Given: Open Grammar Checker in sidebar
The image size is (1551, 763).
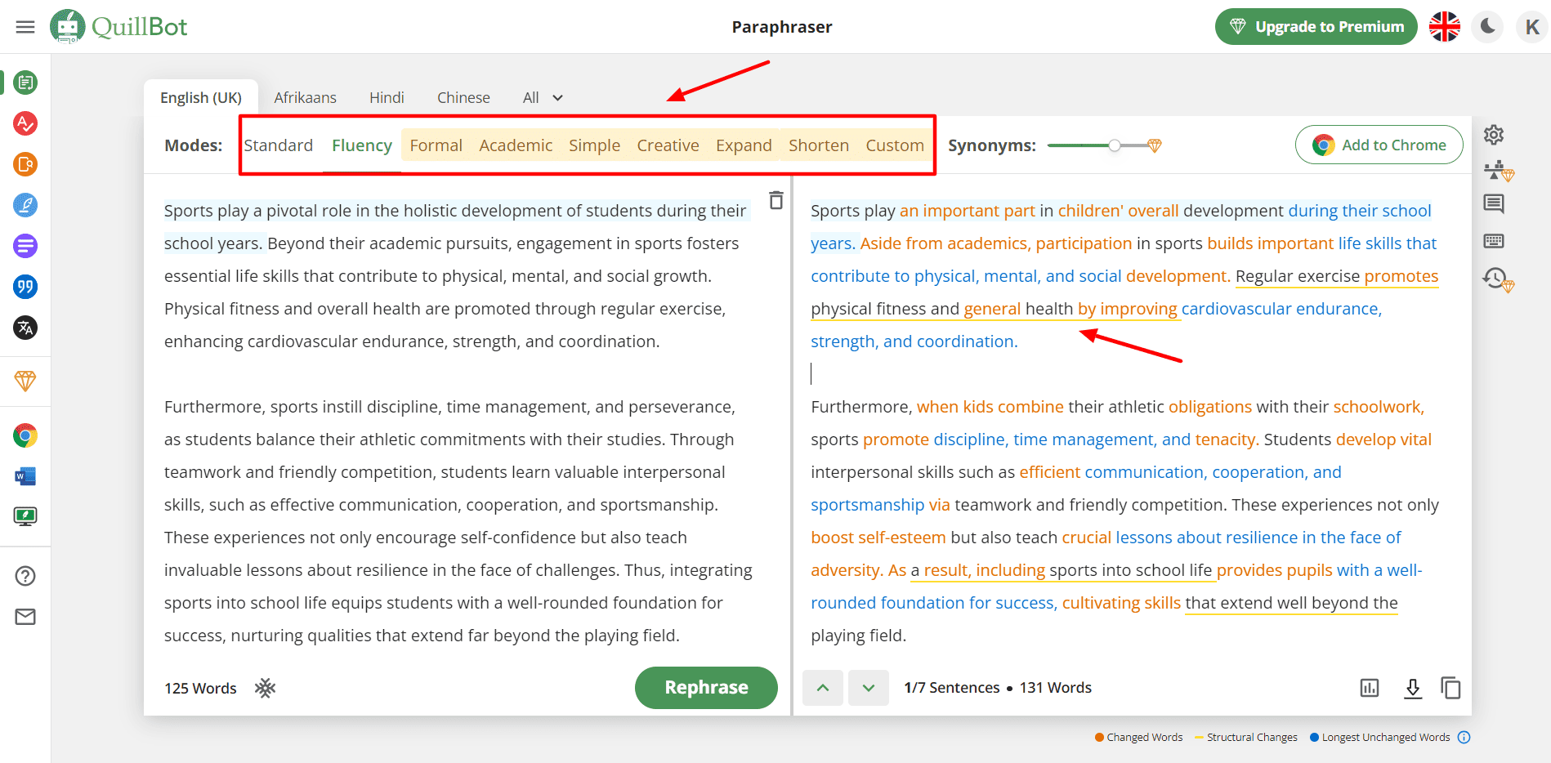Looking at the screenshot, I should tap(25, 123).
